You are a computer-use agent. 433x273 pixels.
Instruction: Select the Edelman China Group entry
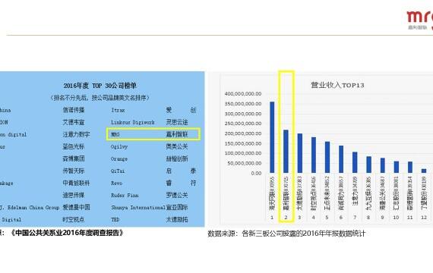tap(30, 207)
